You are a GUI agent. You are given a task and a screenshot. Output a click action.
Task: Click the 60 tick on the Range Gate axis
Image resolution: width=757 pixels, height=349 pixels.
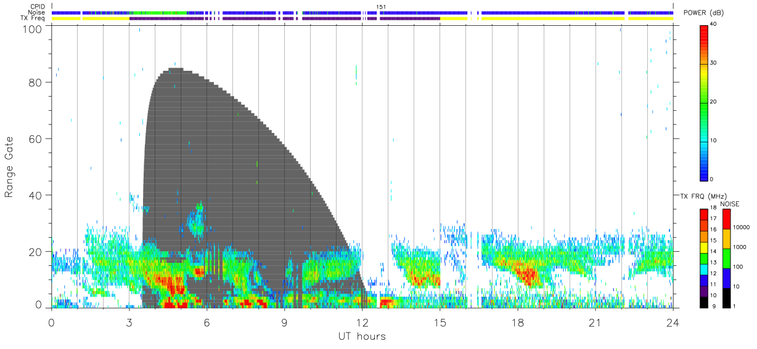point(36,138)
